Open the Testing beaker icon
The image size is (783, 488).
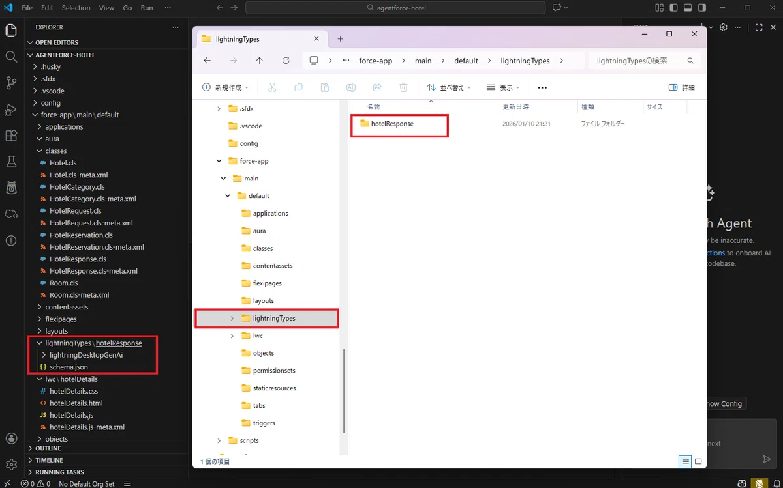tap(11, 162)
